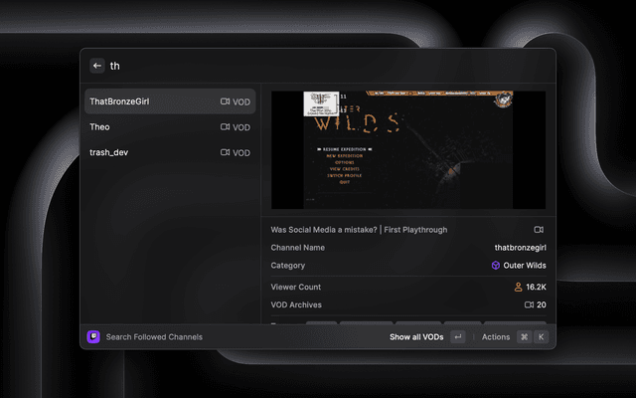This screenshot has height=398, width=636.
Task: Click the Outer Wilds category cube icon
Action: pos(496,266)
